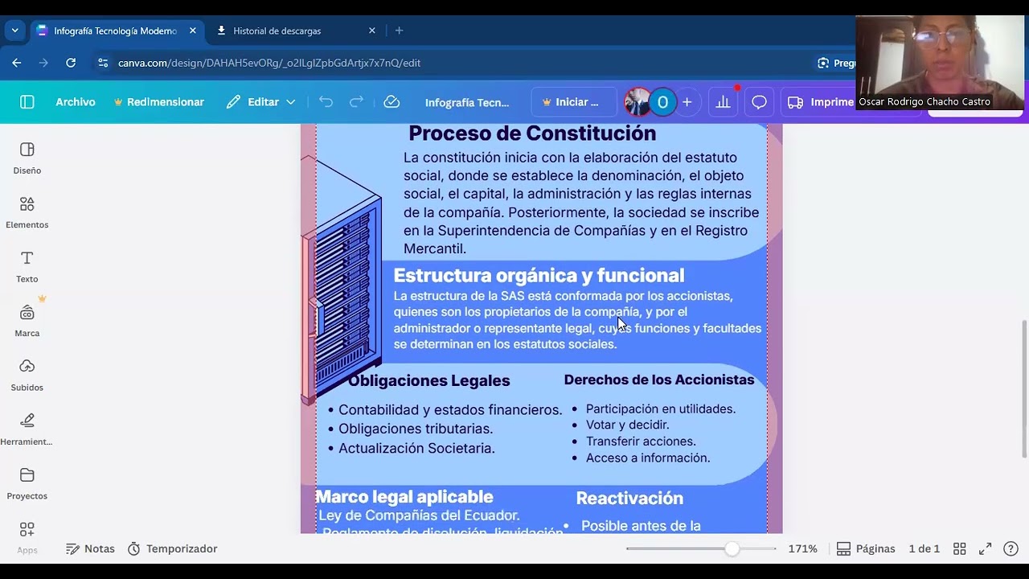Screen dimensions: 1029x579
Task: Open the Archivo menu
Action: pyautogui.click(x=76, y=102)
